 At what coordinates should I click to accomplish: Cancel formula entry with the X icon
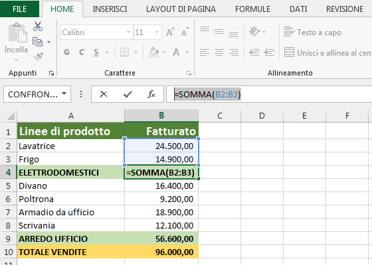[104, 94]
